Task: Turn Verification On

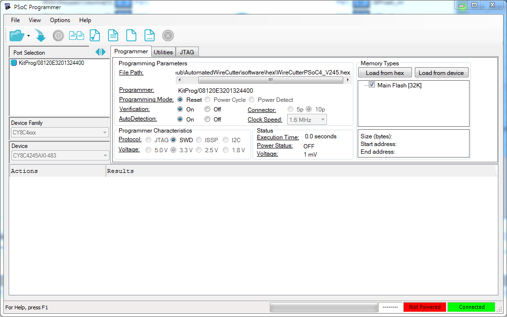Action: (180, 110)
